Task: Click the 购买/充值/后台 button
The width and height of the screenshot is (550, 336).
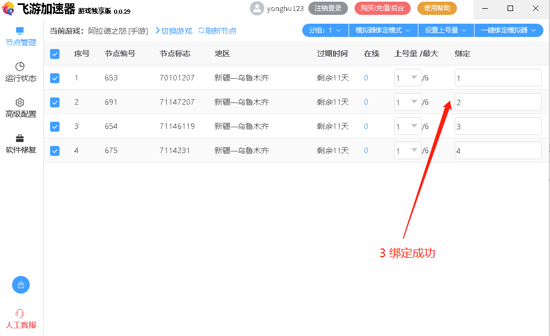Action: 382,8
